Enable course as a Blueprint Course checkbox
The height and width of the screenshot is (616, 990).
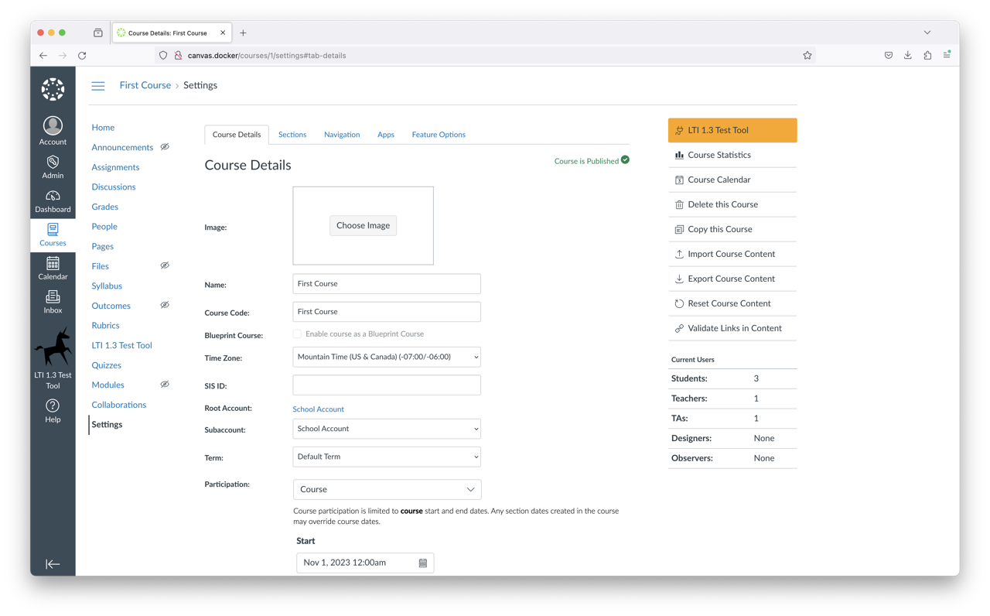[x=297, y=334]
